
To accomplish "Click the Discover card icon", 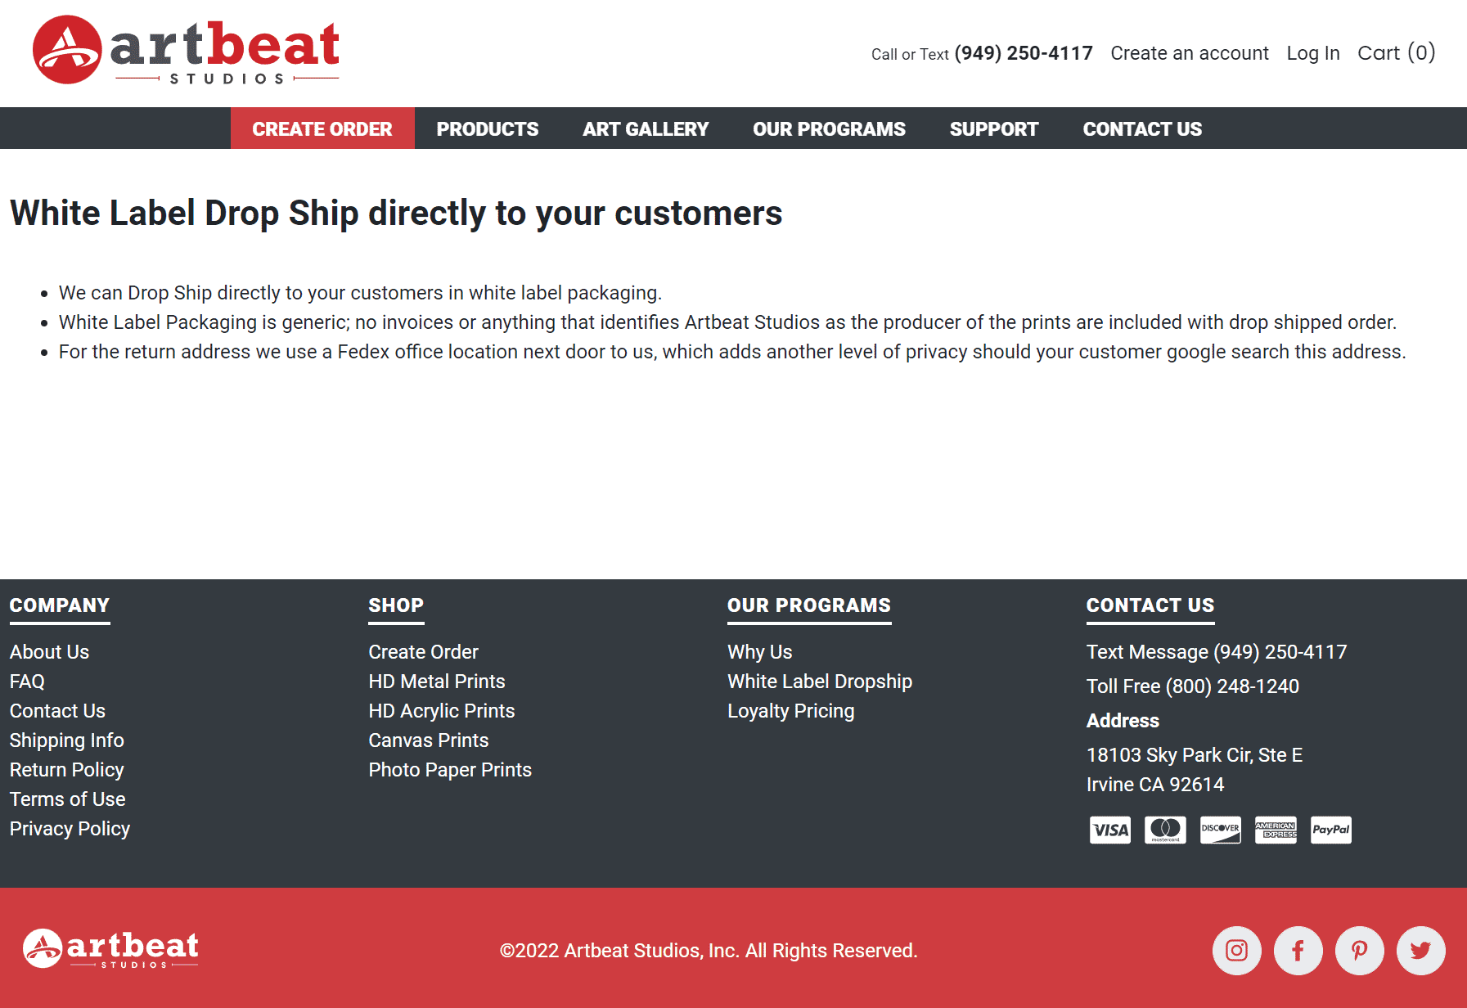I will pyautogui.click(x=1220, y=830).
